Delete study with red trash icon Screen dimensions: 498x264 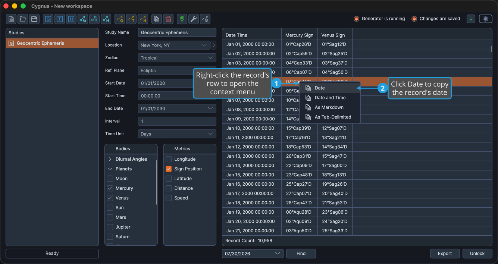pos(168,19)
